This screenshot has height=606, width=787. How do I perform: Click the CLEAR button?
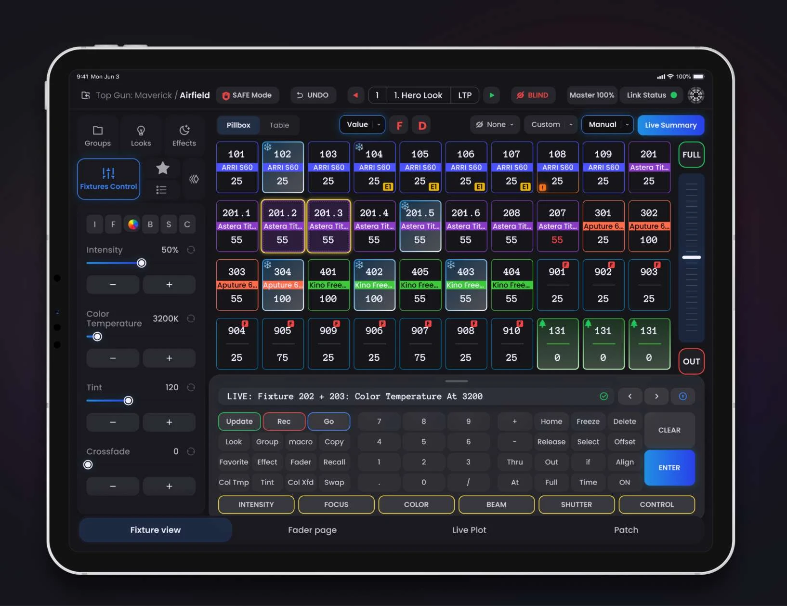(x=669, y=430)
